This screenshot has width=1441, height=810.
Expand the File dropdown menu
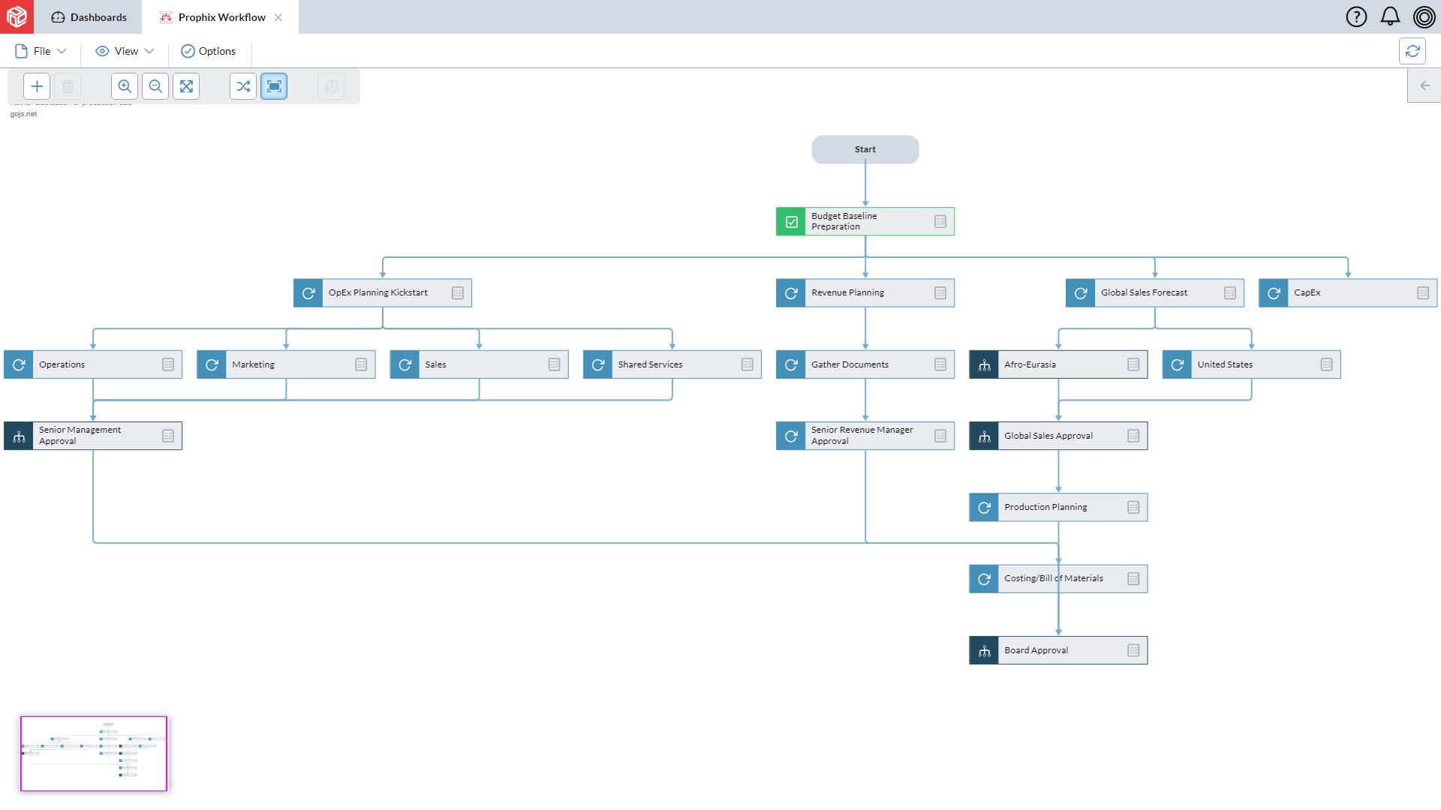pyautogui.click(x=41, y=51)
